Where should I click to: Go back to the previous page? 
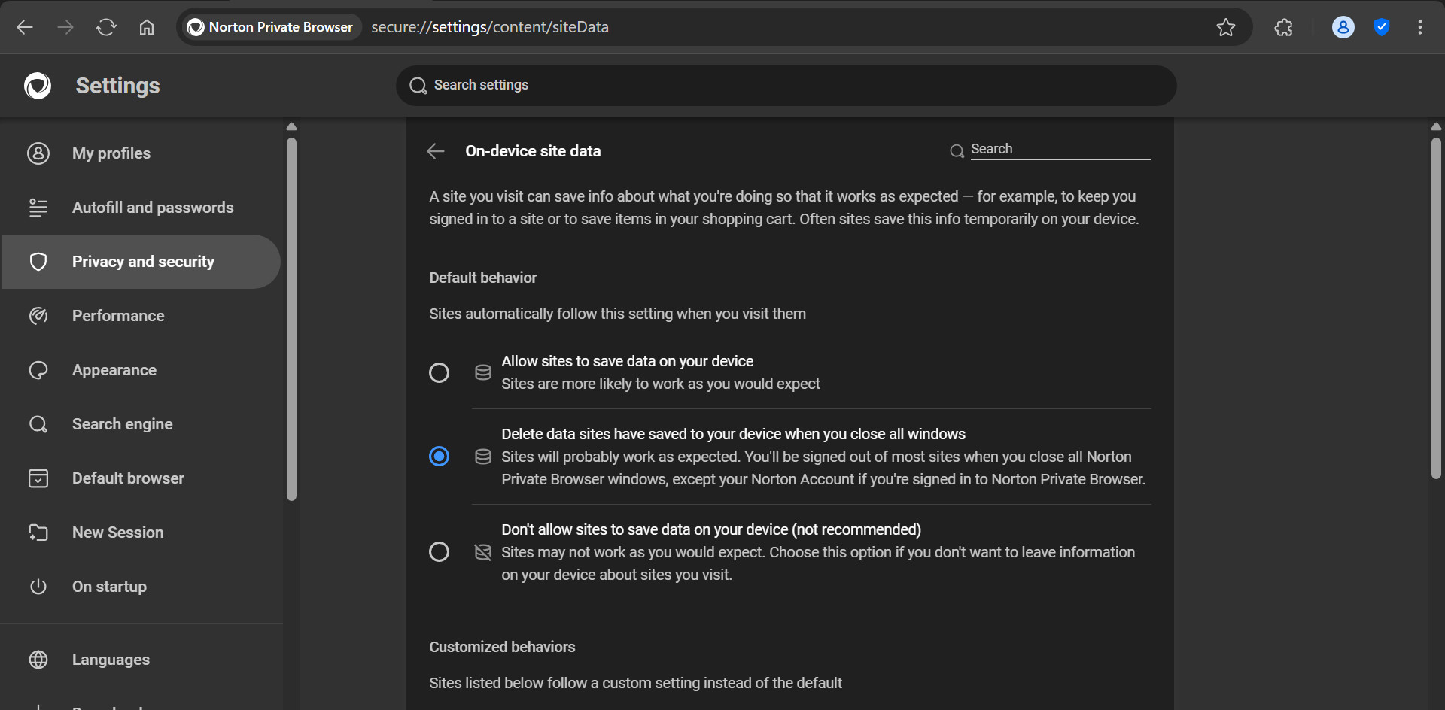pyautogui.click(x=25, y=27)
